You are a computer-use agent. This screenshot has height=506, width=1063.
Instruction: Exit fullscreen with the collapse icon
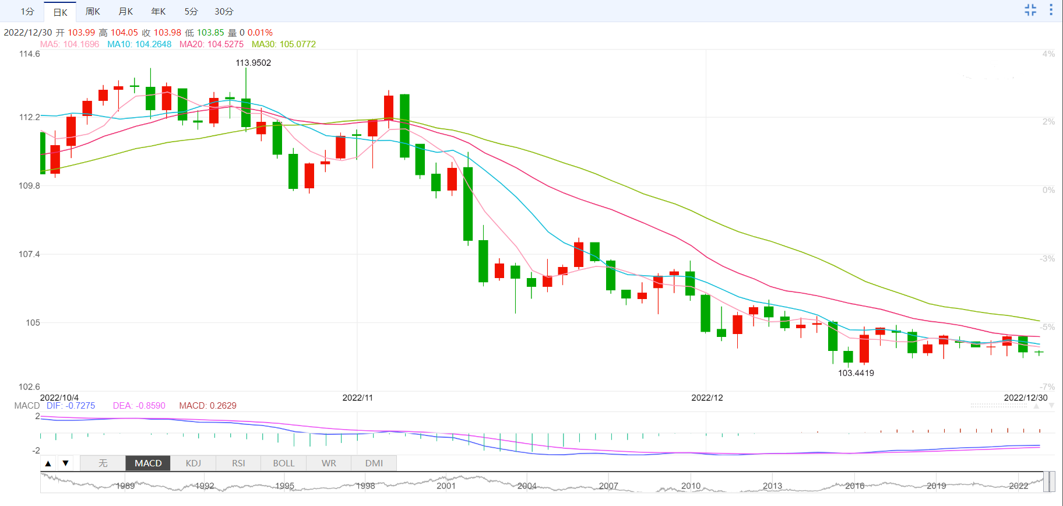click(1030, 10)
